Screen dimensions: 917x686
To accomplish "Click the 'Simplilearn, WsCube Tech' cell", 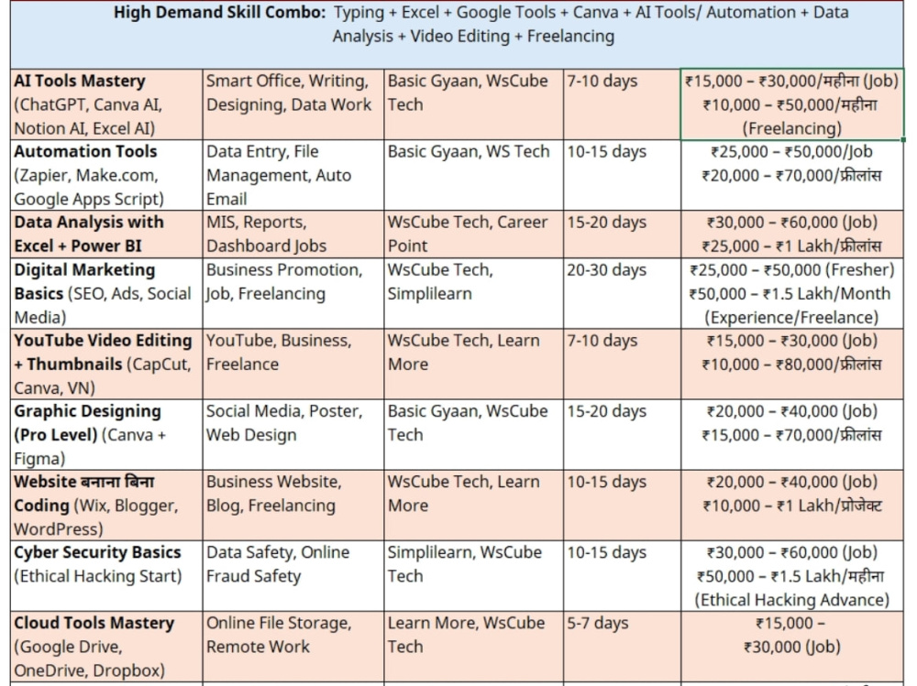I will tap(474, 575).
